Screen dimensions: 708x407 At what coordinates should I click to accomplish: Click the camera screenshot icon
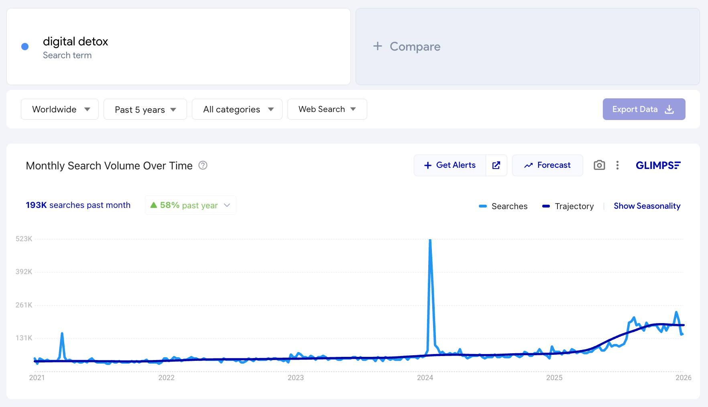coord(599,165)
